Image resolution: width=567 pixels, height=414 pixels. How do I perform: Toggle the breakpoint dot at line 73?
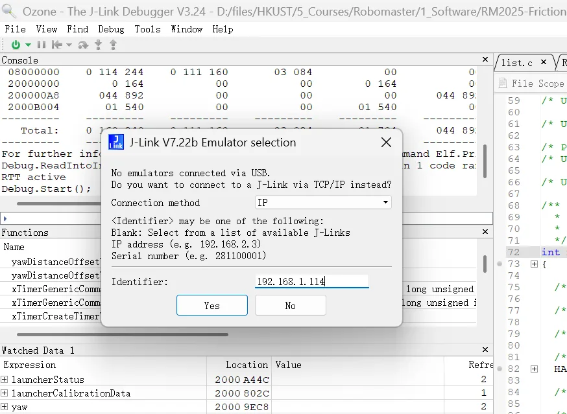(500, 264)
